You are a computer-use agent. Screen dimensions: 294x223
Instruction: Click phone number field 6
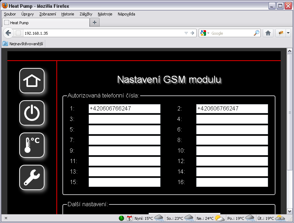click(232, 130)
